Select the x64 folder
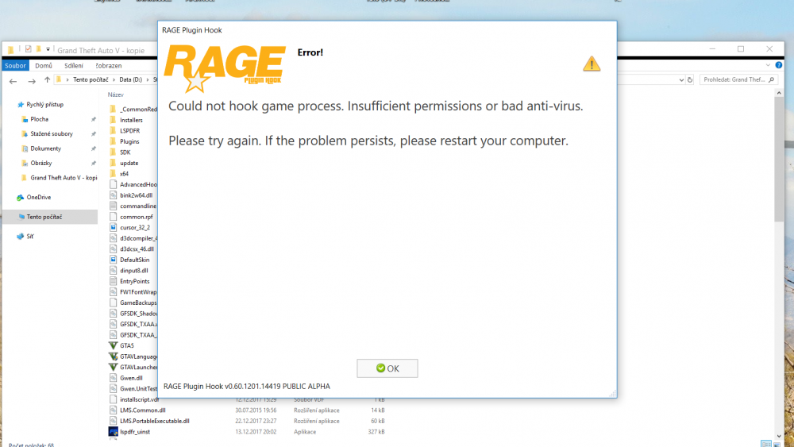 124,174
